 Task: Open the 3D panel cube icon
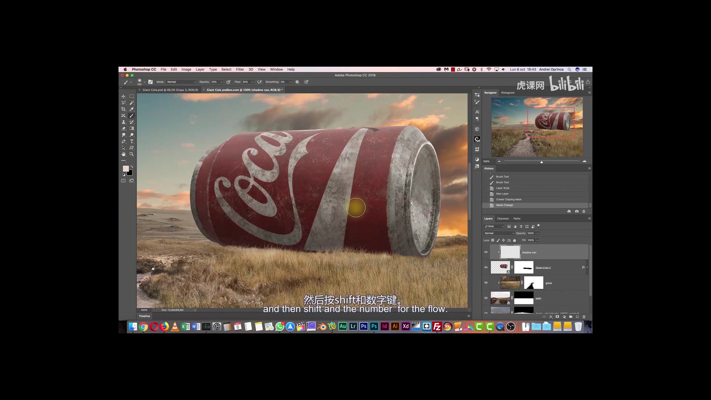(x=477, y=129)
